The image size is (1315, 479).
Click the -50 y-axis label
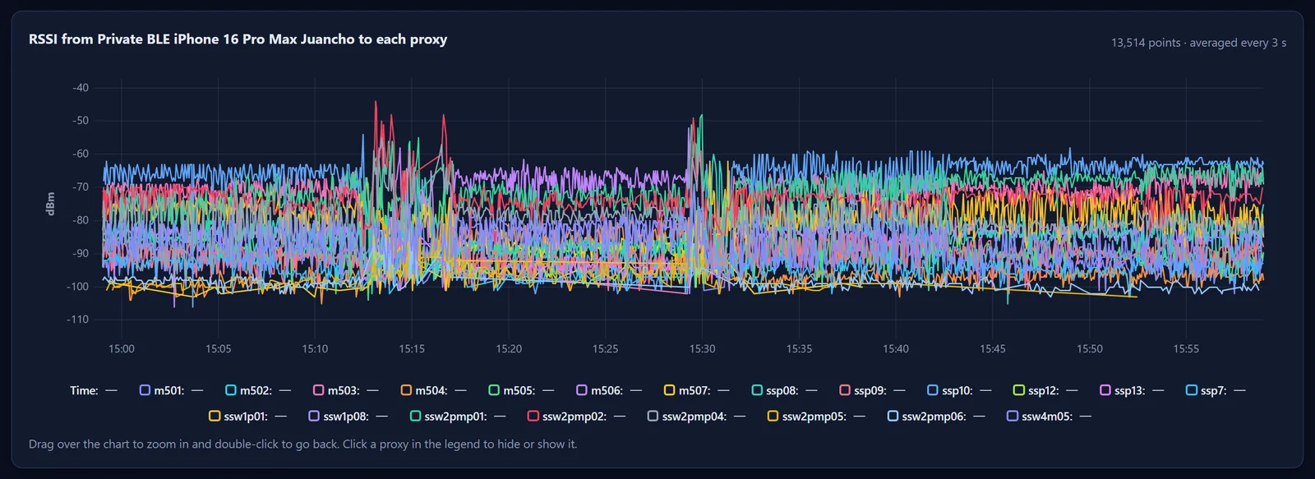click(x=80, y=121)
